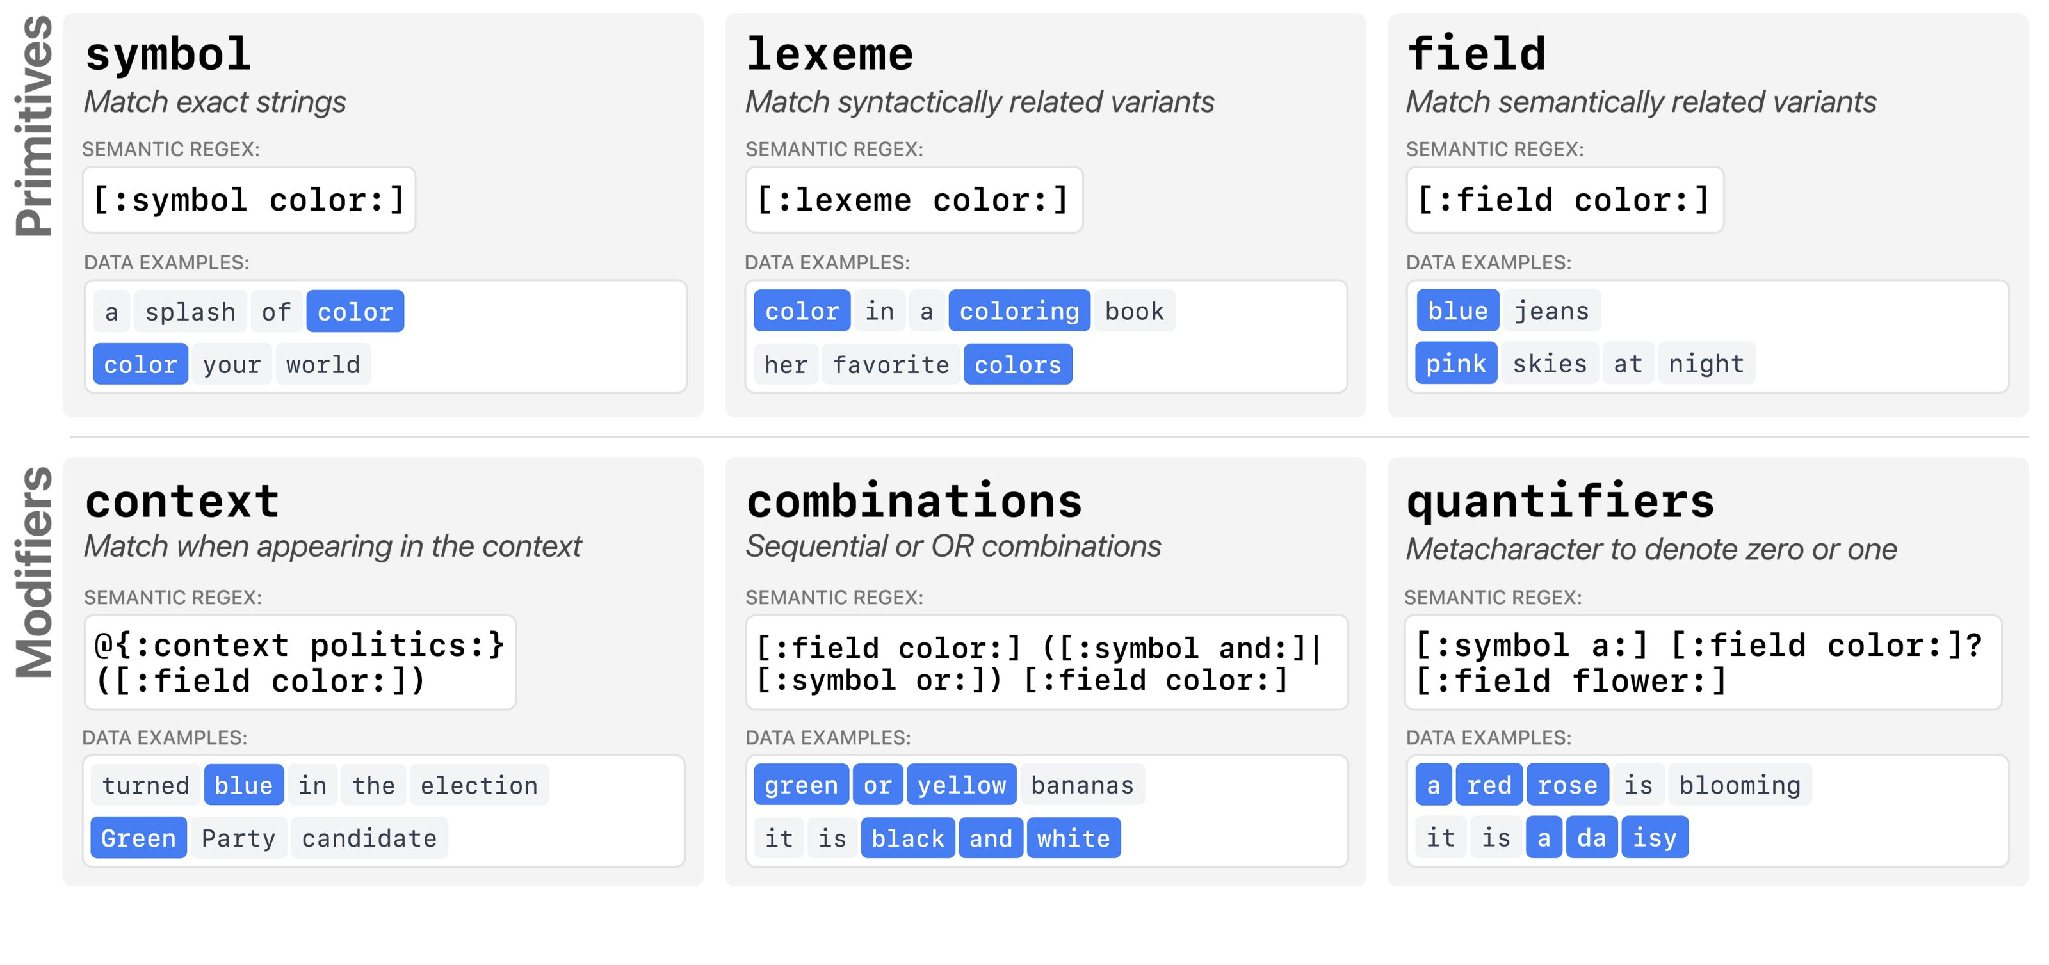The width and height of the screenshot is (2049, 965).
Task: Click the "blooming" word token
Action: (x=1740, y=785)
